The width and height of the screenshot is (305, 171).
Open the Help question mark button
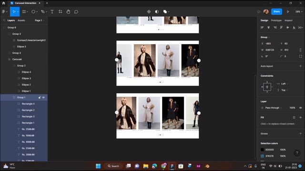[x=297, y=153]
